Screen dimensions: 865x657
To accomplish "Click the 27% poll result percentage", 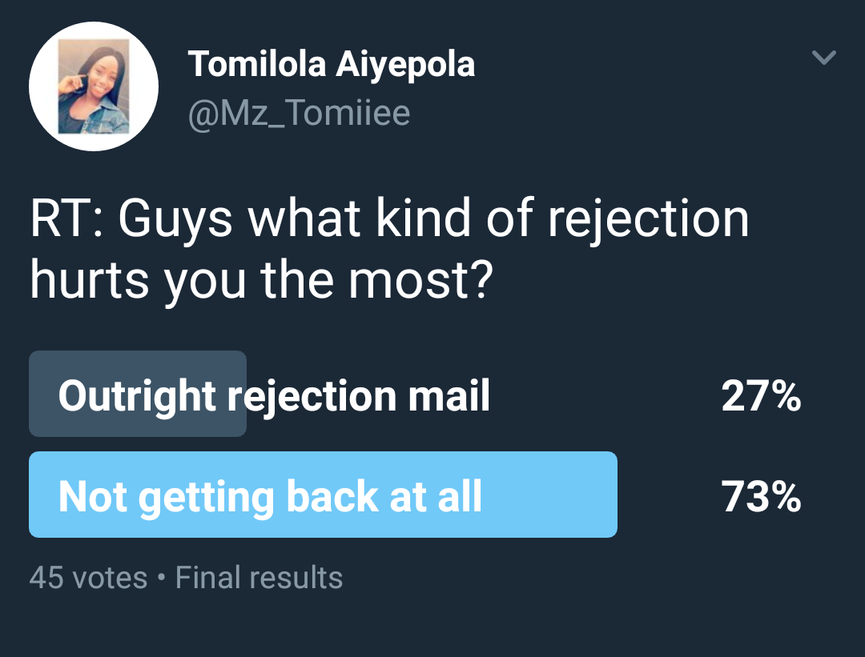I will (x=760, y=395).
